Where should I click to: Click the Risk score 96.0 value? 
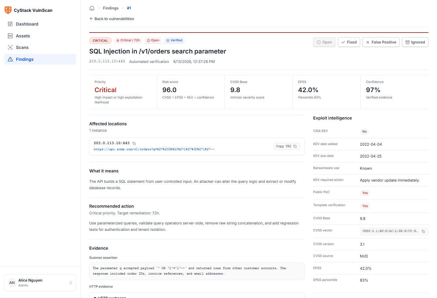tap(169, 90)
